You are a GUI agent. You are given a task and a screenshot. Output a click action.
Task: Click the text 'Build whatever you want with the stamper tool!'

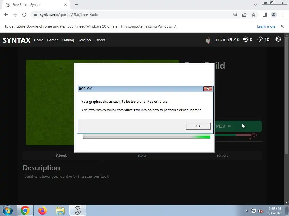click(x=67, y=177)
